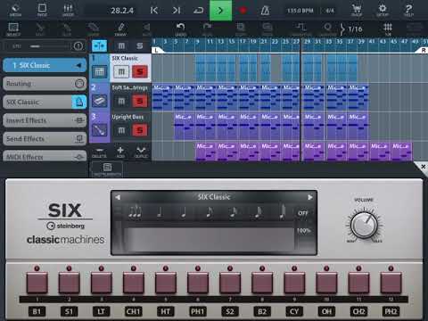Trigger the CY cymbal pad
428x321 pixels.
[x=294, y=284]
